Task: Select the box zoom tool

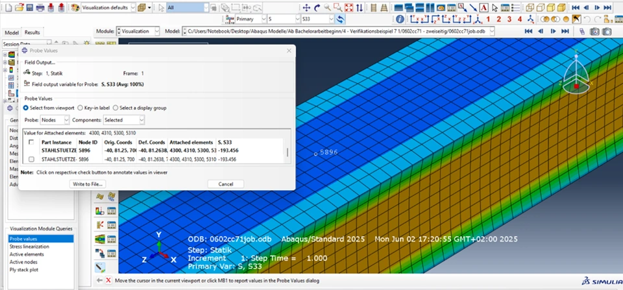Action: [x=337, y=8]
